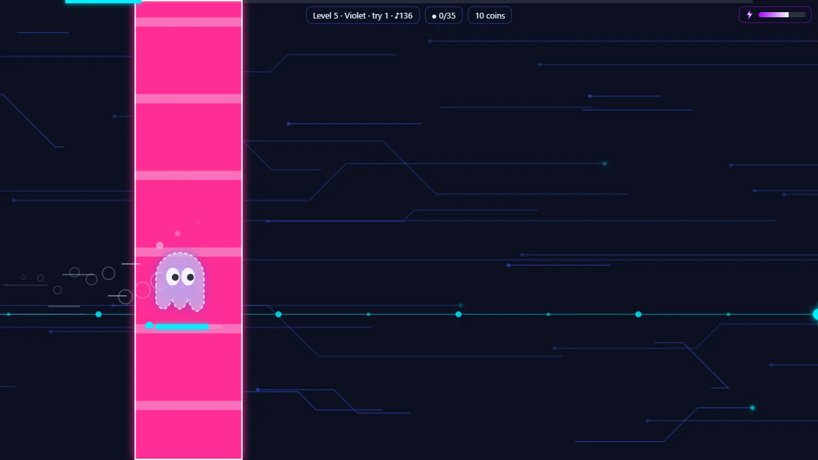This screenshot has height=460, width=818.
Task: Click the "Level 5 · Violet · try 1" status pill
Action: pos(363,15)
